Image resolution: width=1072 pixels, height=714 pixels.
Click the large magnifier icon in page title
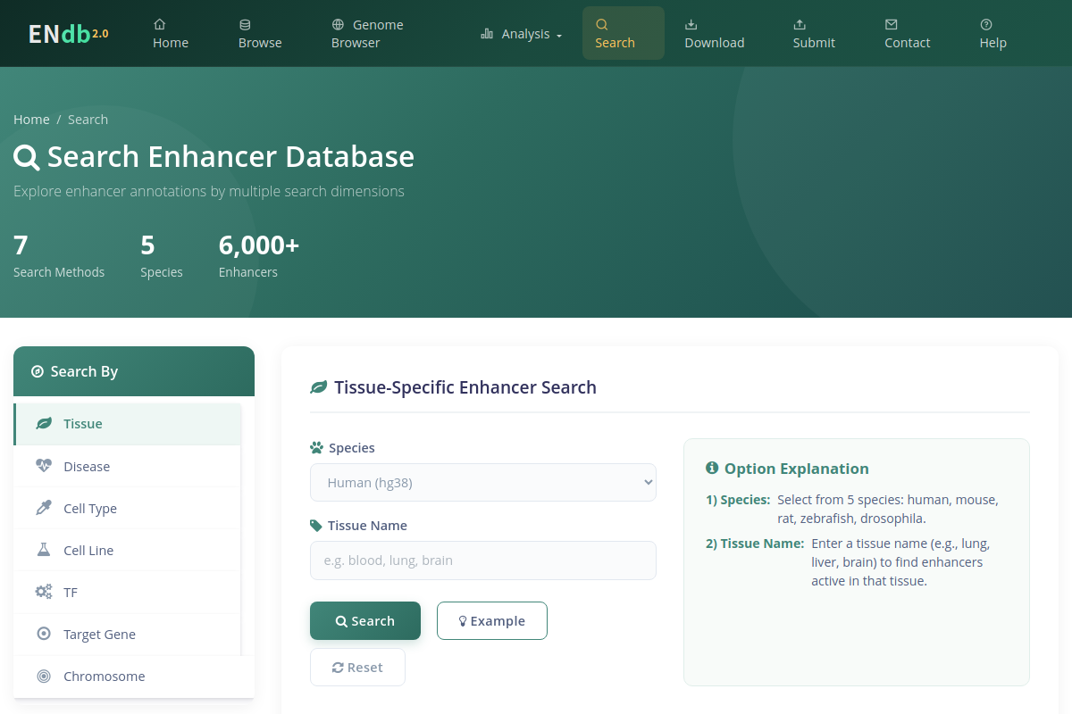27,158
